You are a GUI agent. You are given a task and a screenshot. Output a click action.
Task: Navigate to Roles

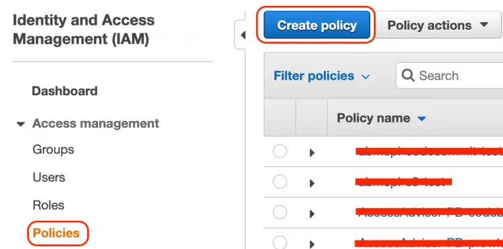(x=48, y=205)
